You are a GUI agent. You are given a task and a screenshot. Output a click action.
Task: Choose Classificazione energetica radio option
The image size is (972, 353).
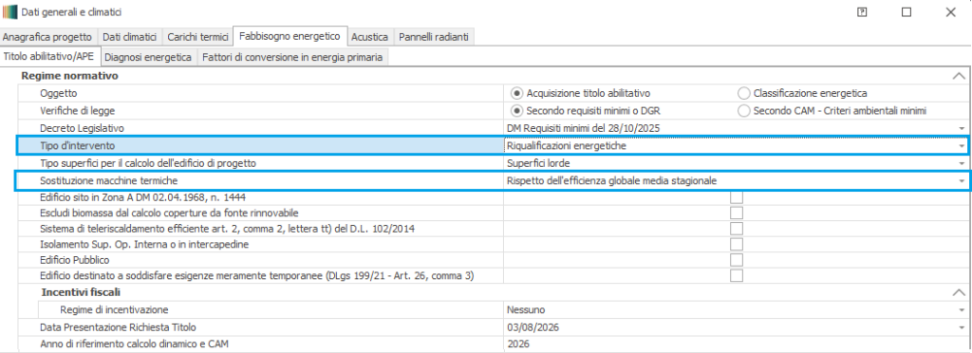pyautogui.click(x=744, y=94)
